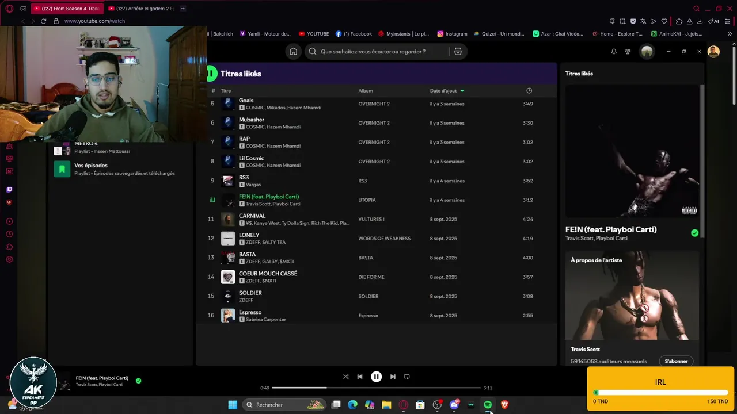Open Opera sidebar extensions cube icon
This screenshot has height=414, width=737.
pos(9,247)
